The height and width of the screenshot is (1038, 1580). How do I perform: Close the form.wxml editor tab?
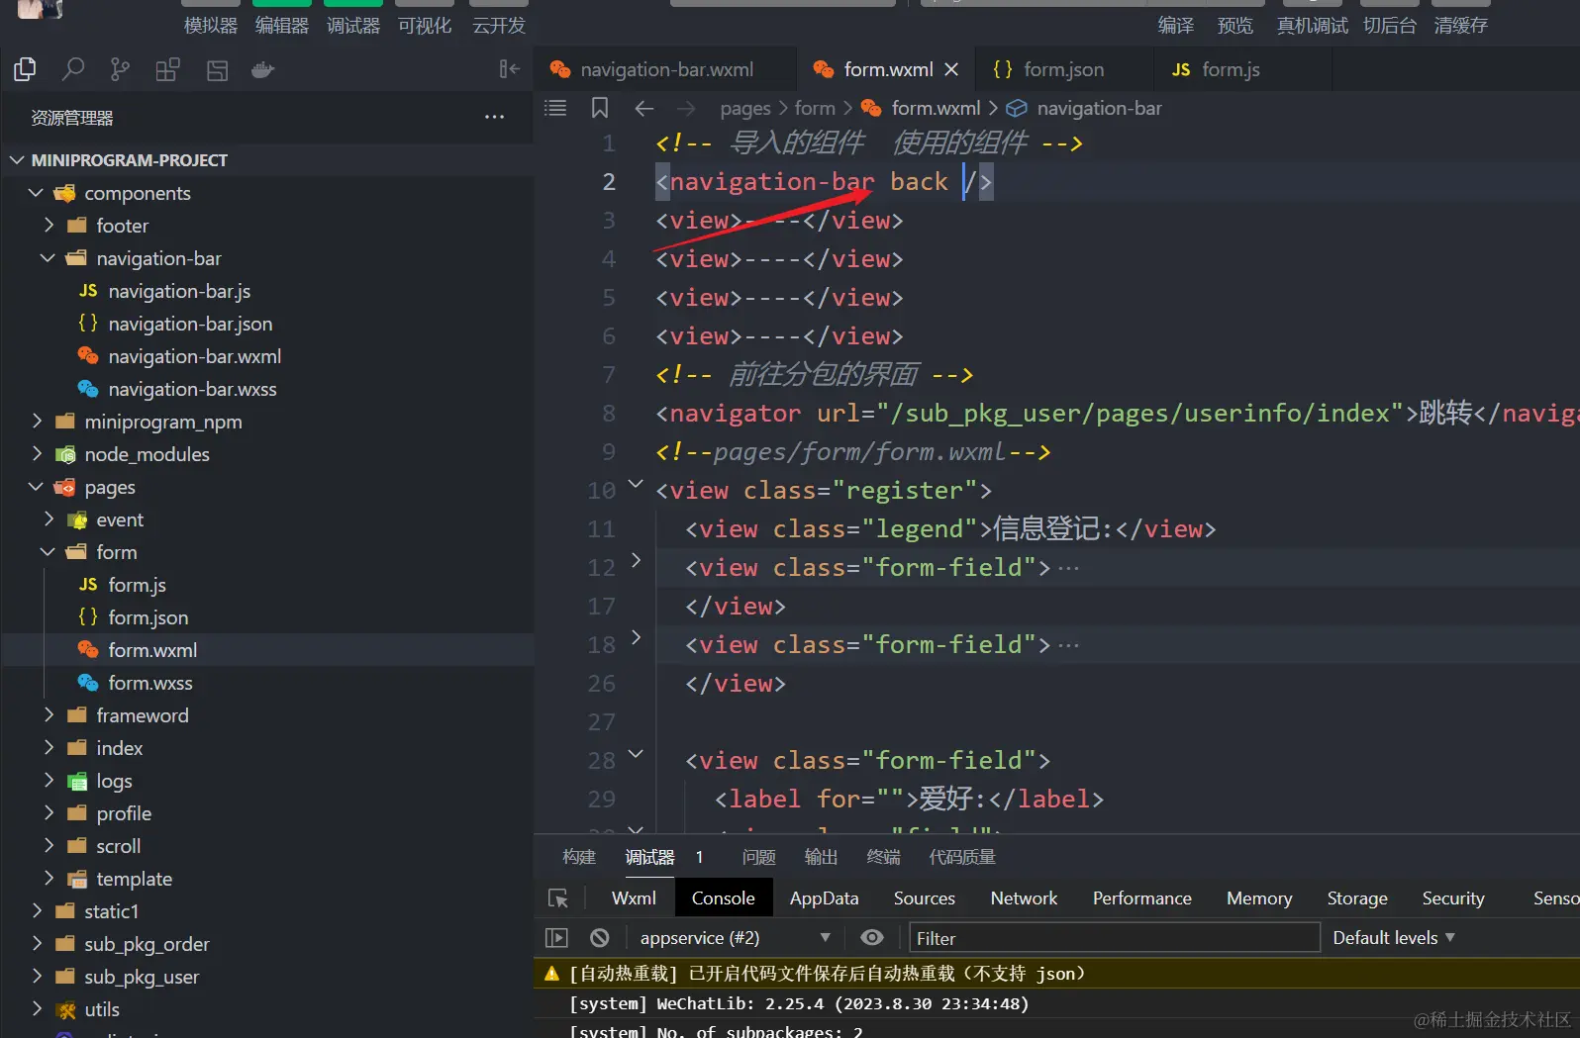(951, 69)
